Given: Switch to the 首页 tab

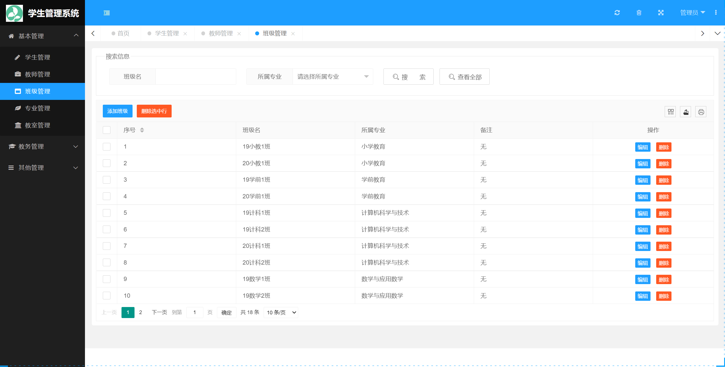Looking at the screenshot, I should click(121, 33).
